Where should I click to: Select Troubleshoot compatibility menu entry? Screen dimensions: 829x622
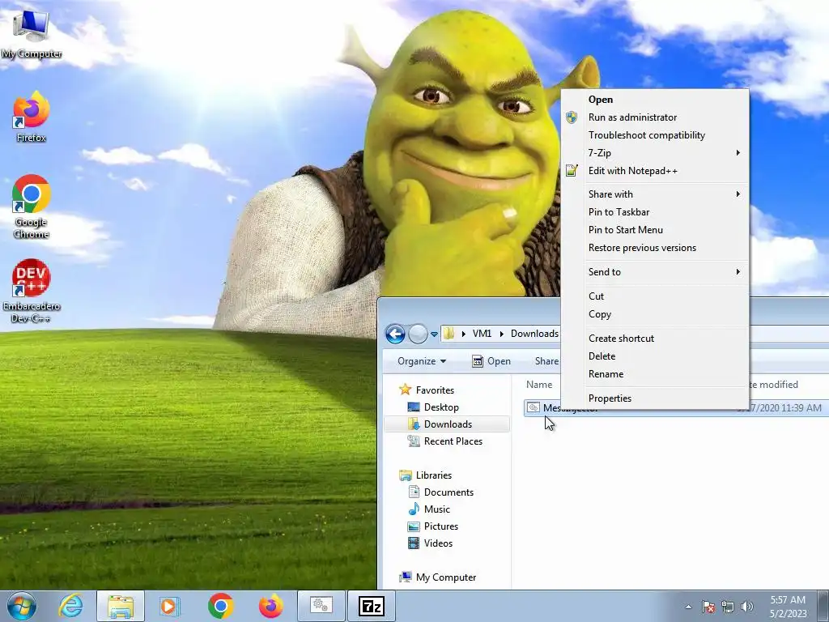click(x=654, y=135)
